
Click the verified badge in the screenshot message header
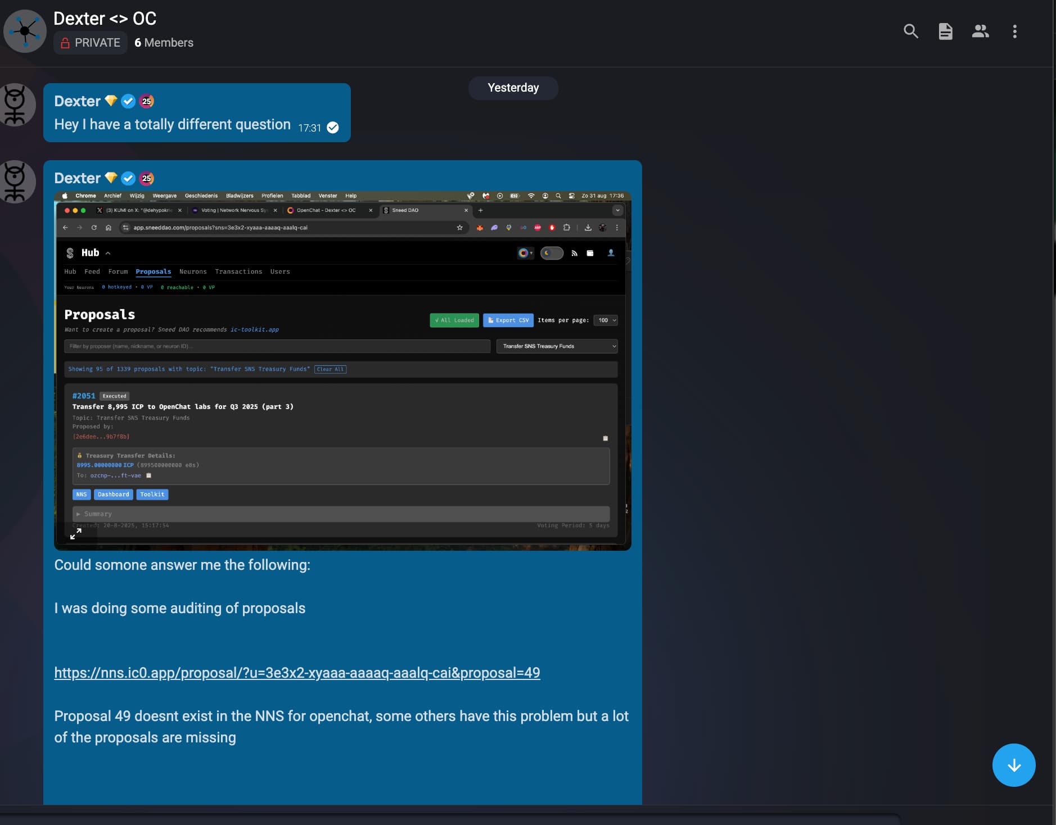tap(128, 178)
